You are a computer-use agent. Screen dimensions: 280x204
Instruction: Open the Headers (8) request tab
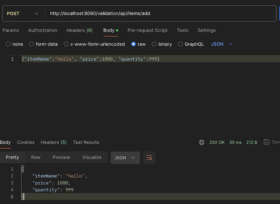[x=79, y=30]
